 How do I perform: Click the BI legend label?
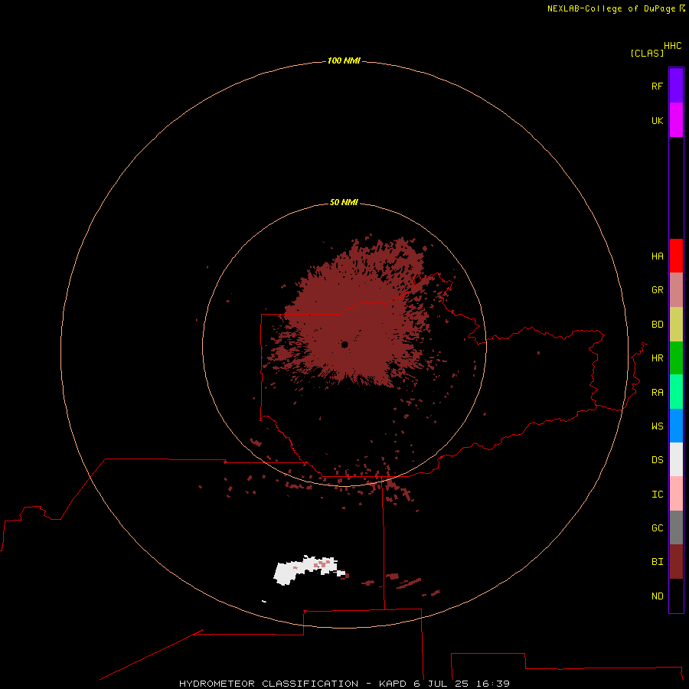(x=657, y=562)
